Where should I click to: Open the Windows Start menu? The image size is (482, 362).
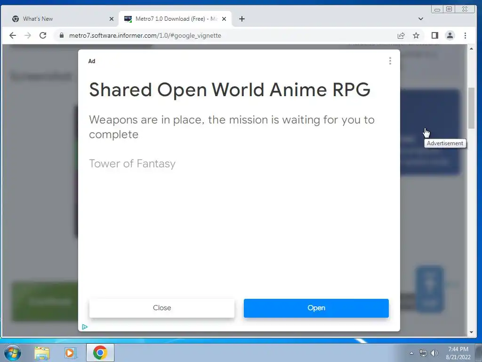(x=13, y=353)
